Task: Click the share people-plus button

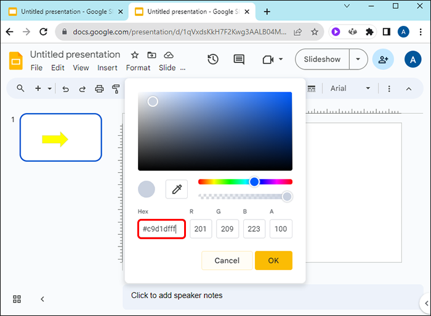Action: click(x=383, y=59)
